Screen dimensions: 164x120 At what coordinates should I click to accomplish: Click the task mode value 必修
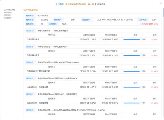73,20
